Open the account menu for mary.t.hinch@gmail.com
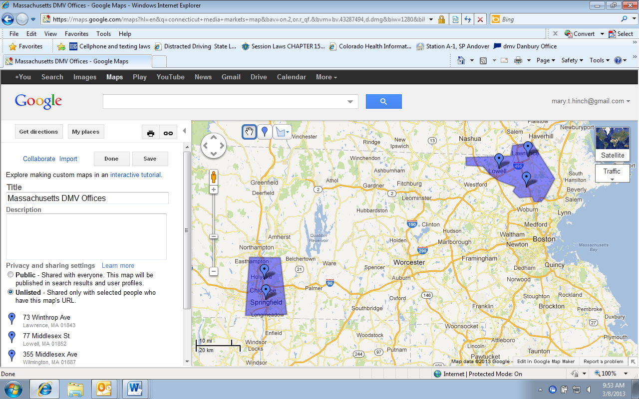 point(591,101)
